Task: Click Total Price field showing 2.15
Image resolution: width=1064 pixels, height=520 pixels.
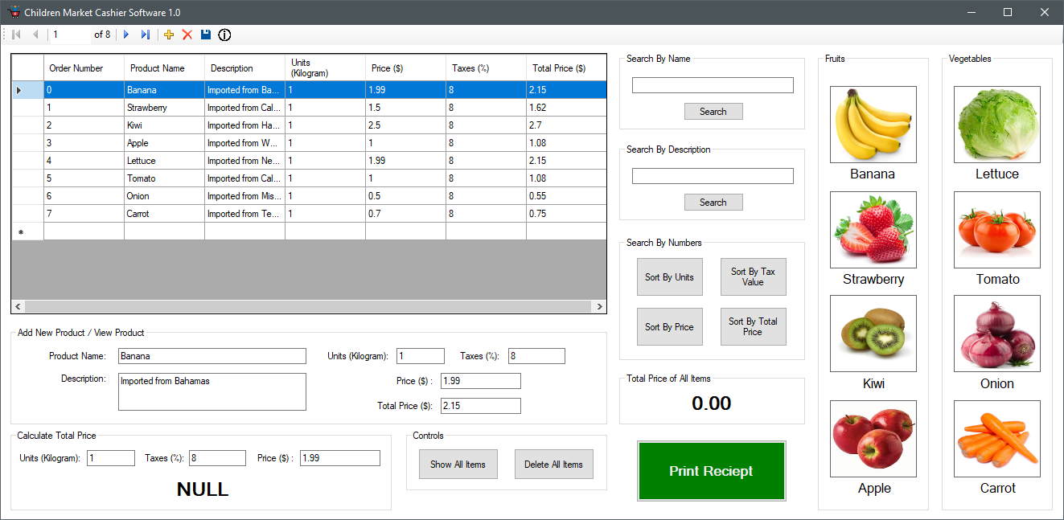Action: [480, 406]
